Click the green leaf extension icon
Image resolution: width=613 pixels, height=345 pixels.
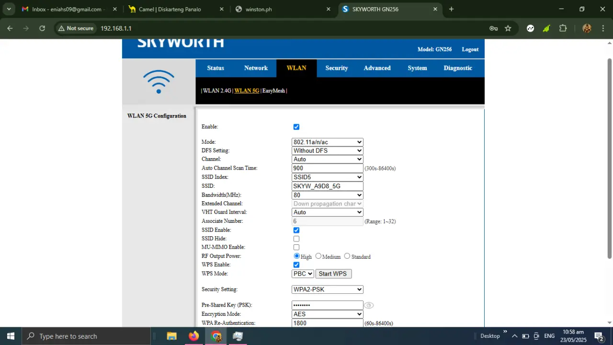pos(546,28)
